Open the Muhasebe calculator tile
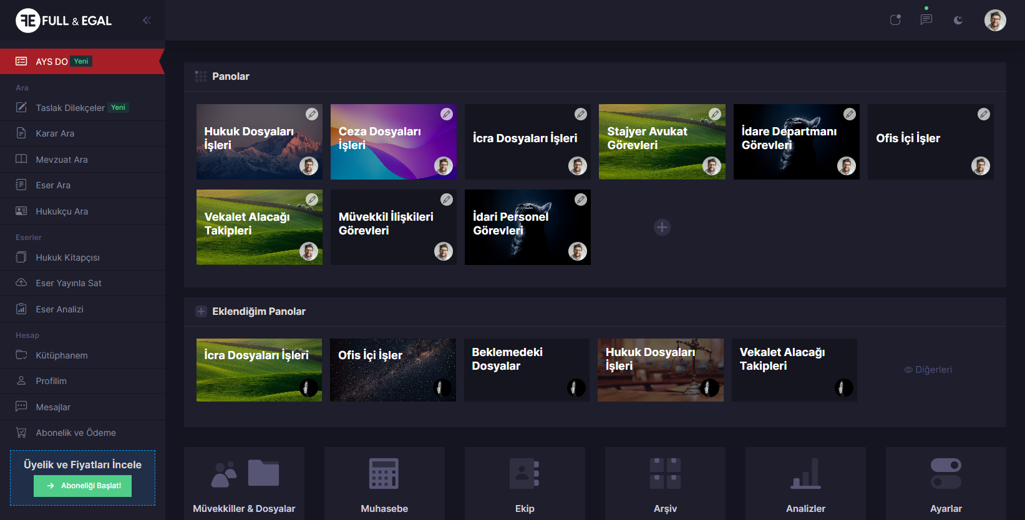Image resolution: width=1025 pixels, height=520 pixels. [x=384, y=483]
